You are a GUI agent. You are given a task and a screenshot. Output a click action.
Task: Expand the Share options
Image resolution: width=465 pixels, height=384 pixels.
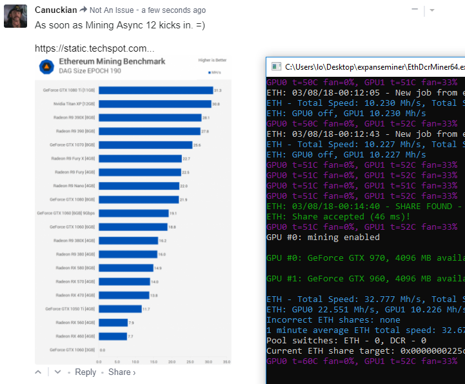click(x=122, y=372)
